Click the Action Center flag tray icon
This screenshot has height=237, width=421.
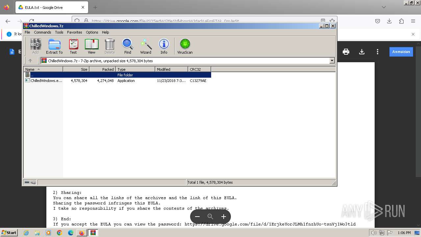(x=390, y=233)
